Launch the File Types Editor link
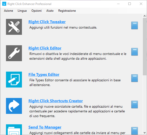 pos(44,75)
